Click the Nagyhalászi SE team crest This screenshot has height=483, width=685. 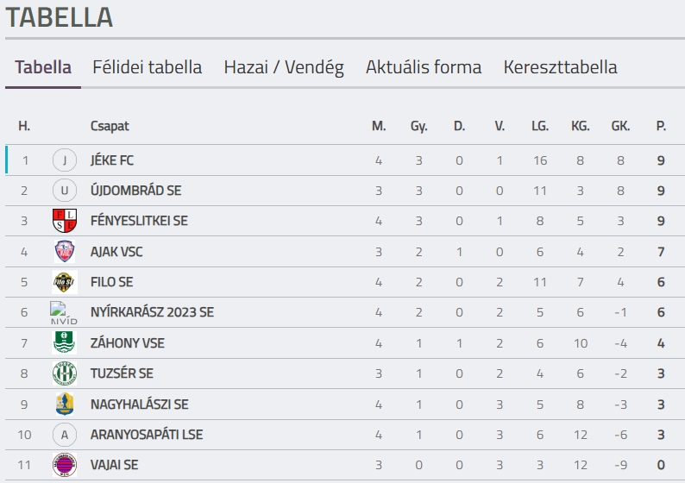pyautogui.click(x=64, y=404)
